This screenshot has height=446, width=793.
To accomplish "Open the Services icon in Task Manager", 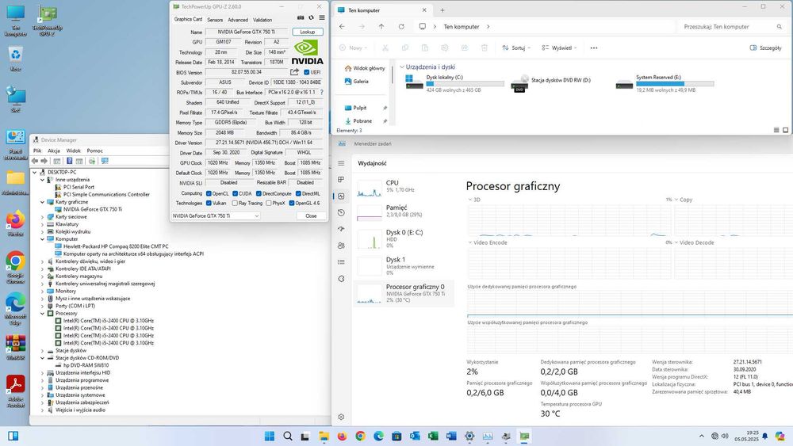I will pyautogui.click(x=341, y=278).
